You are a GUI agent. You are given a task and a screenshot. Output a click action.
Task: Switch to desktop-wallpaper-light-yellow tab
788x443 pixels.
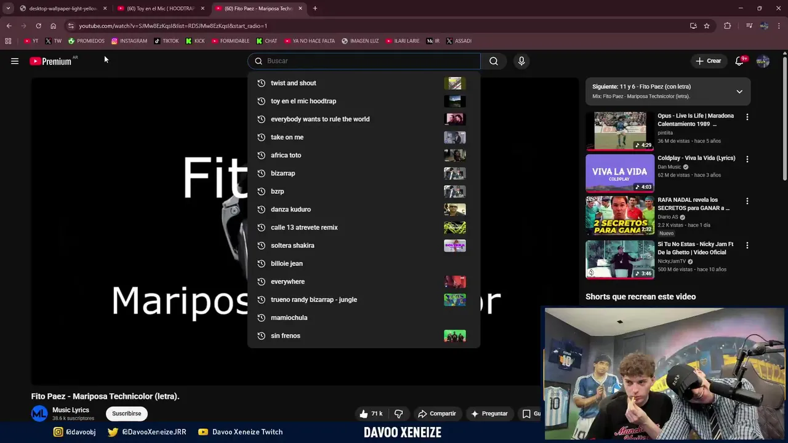[x=63, y=9]
